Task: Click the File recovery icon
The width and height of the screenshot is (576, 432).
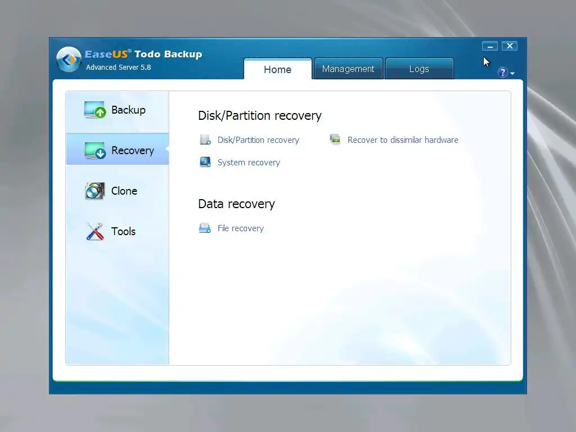Action: click(205, 228)
